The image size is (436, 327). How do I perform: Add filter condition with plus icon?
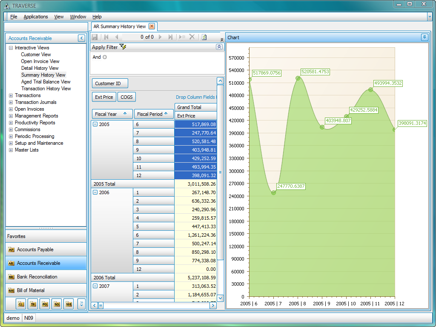pos(105,57)
